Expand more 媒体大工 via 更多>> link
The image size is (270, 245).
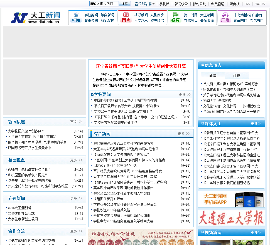256,124
